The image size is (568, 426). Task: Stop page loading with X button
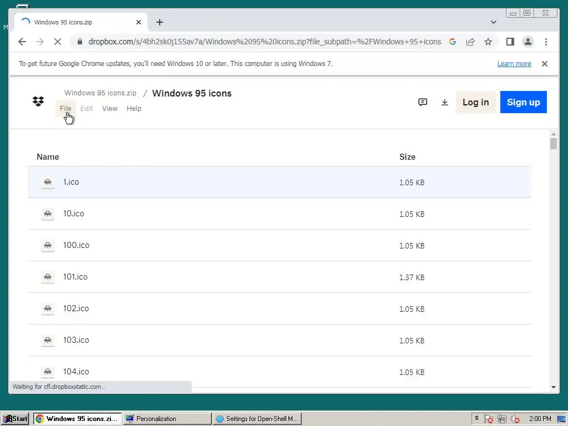pos(58,42)
